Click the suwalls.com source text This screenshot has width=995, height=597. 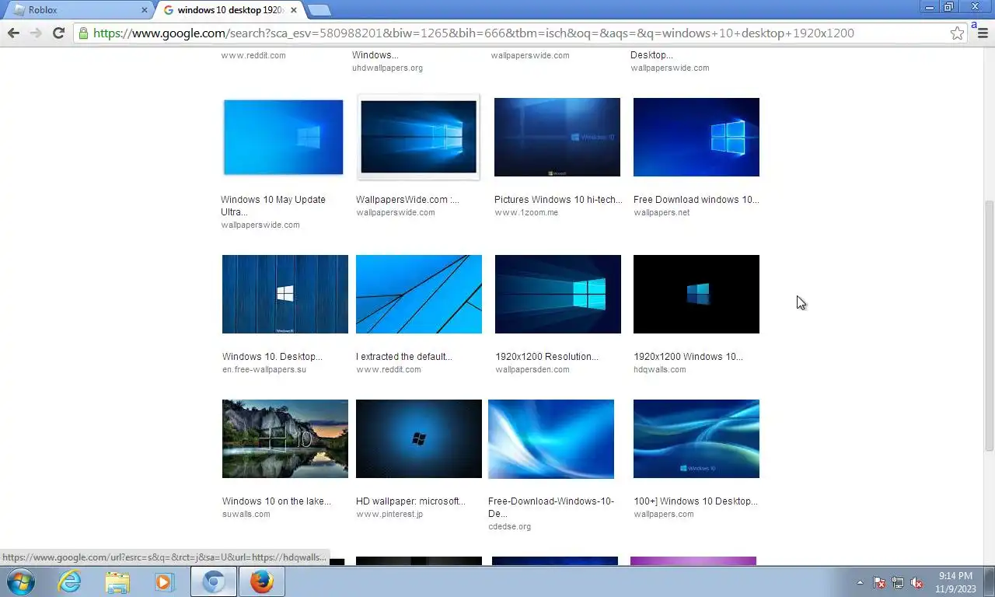click(246, 514)
